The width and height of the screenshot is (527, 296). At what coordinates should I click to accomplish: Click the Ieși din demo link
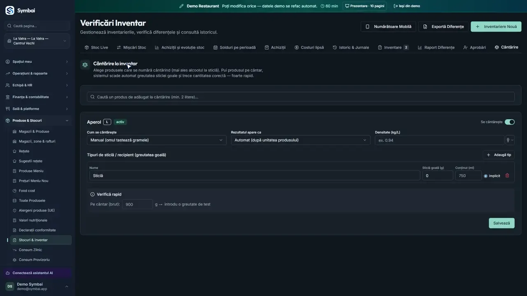tap(407, 6)
